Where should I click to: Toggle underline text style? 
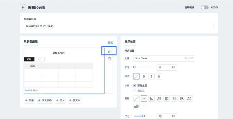[x=159, y=76]
